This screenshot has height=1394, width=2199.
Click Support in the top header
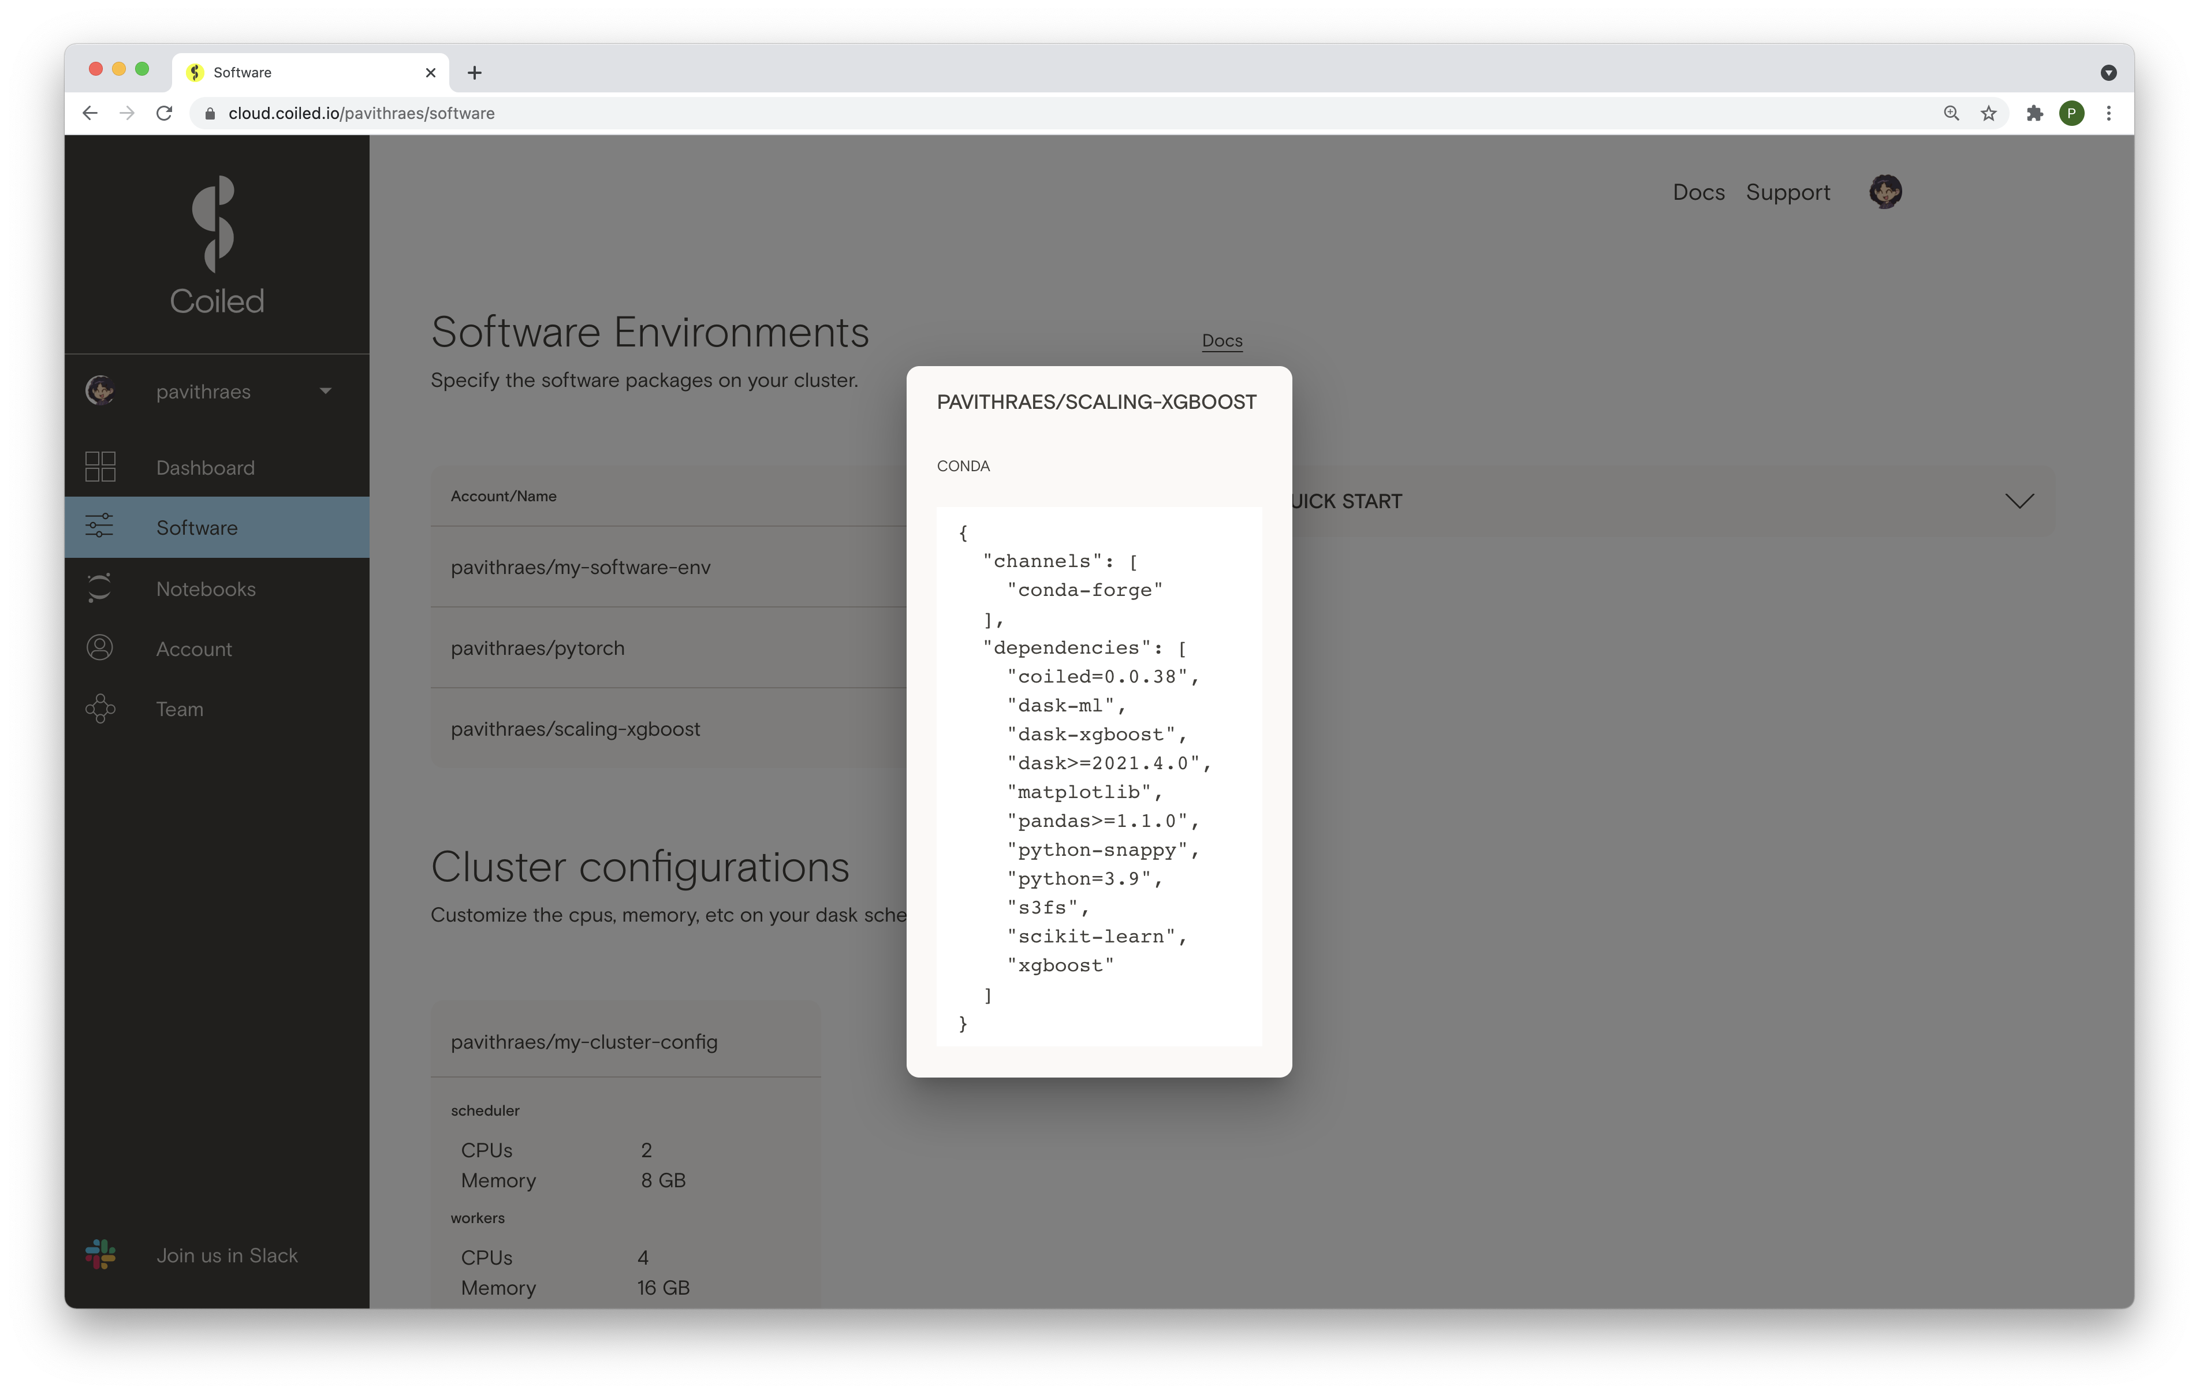coord(1787,192)
